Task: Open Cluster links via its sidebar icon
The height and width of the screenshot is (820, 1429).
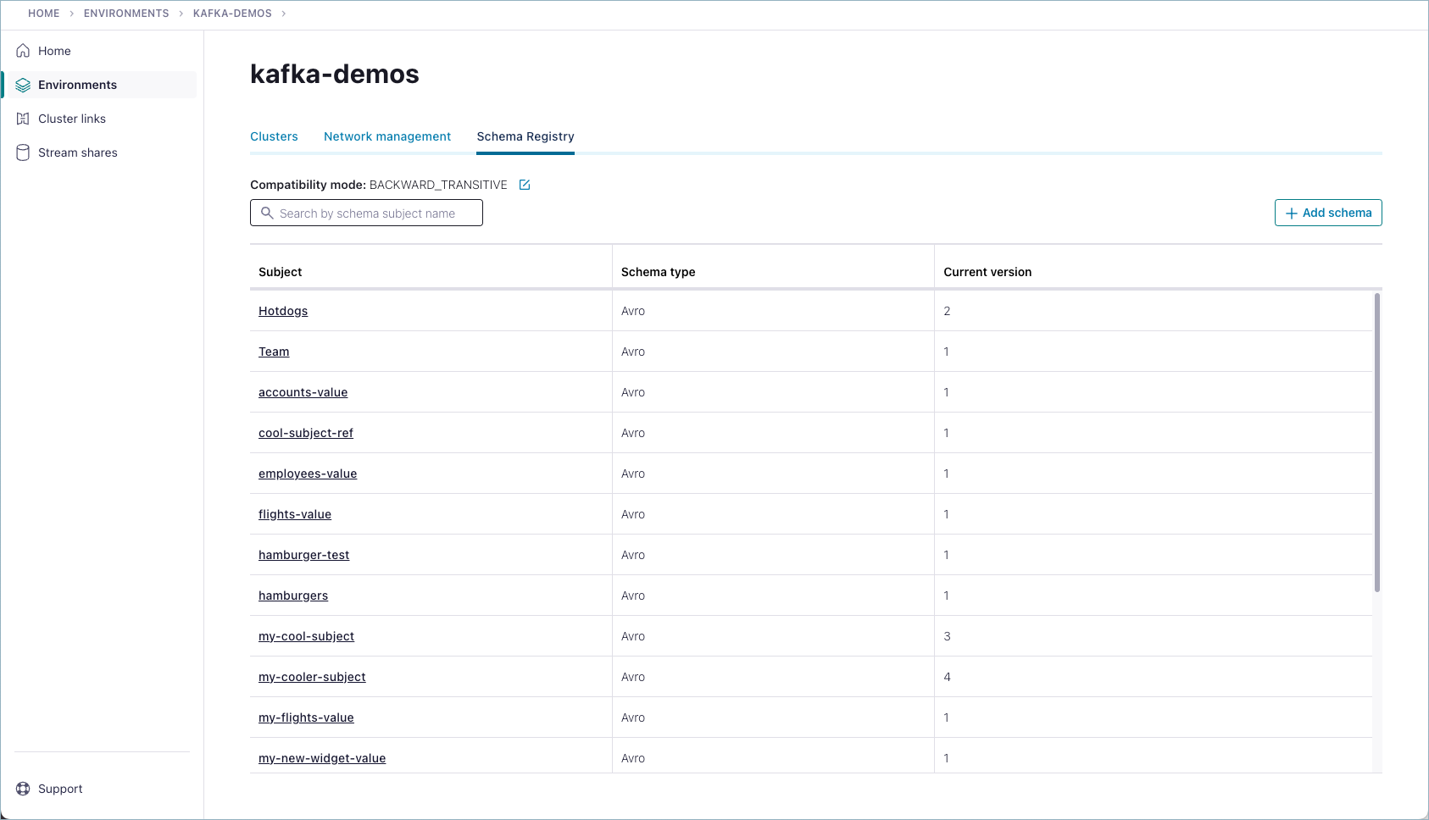Action: pos(23,119)
